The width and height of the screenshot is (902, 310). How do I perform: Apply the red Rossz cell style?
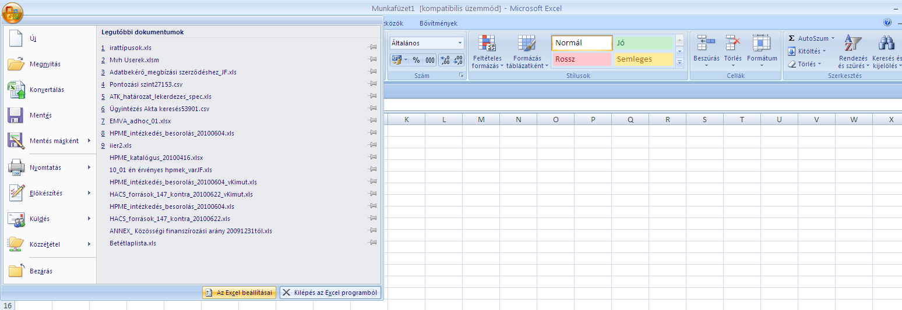(582, 59)
